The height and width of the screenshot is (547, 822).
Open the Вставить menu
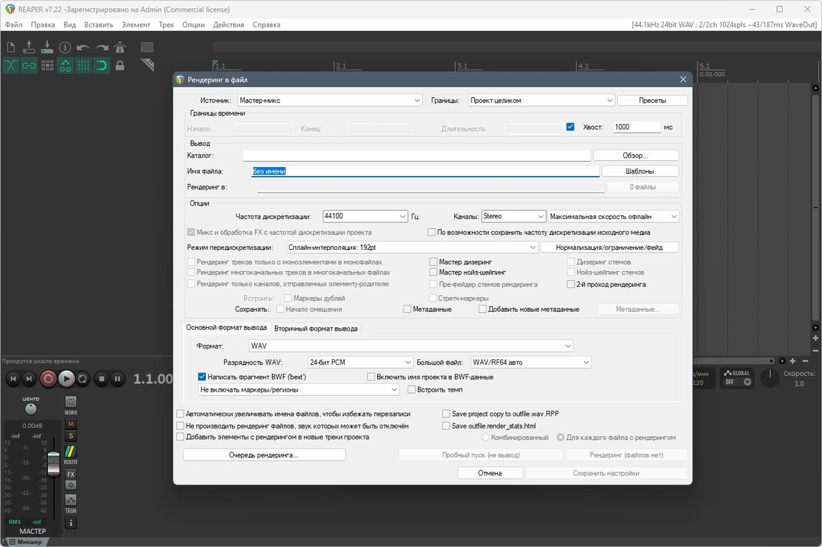[x=99, y=25]
